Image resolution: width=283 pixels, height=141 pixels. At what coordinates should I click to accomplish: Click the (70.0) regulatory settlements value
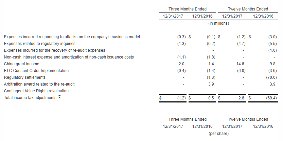click(271, 77)
